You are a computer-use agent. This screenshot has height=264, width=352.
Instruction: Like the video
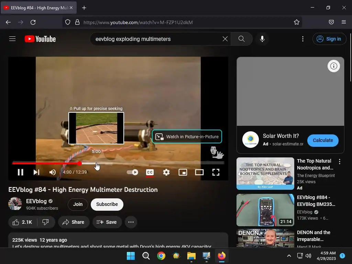tap(22, 222)
